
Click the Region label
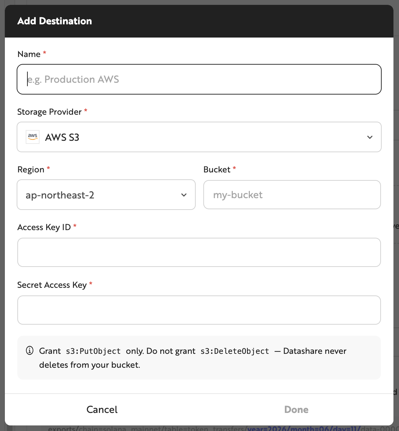pos(31,170)
